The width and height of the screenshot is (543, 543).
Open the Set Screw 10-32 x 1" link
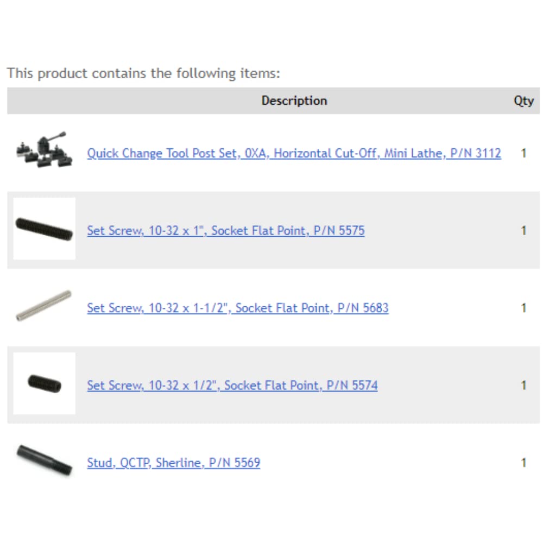point(225,231)
